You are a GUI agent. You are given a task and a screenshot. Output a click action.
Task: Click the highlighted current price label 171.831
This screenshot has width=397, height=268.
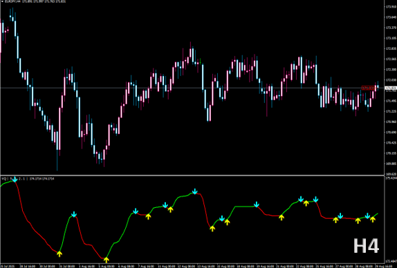390,88
